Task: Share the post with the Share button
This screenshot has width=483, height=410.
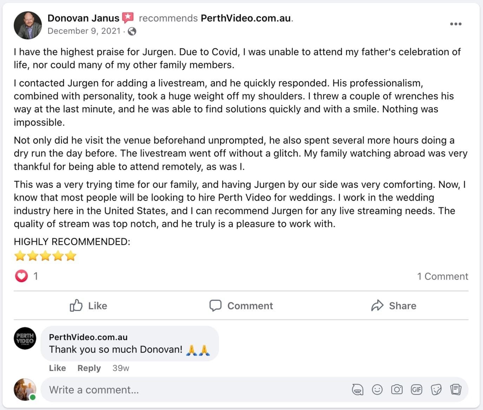Action: pos(393,306)
